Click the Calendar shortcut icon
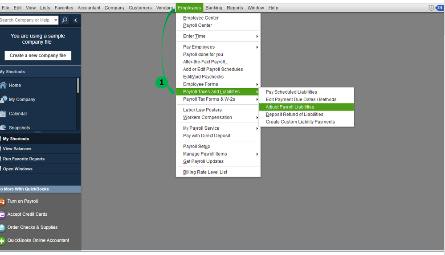 coord(3,114)
